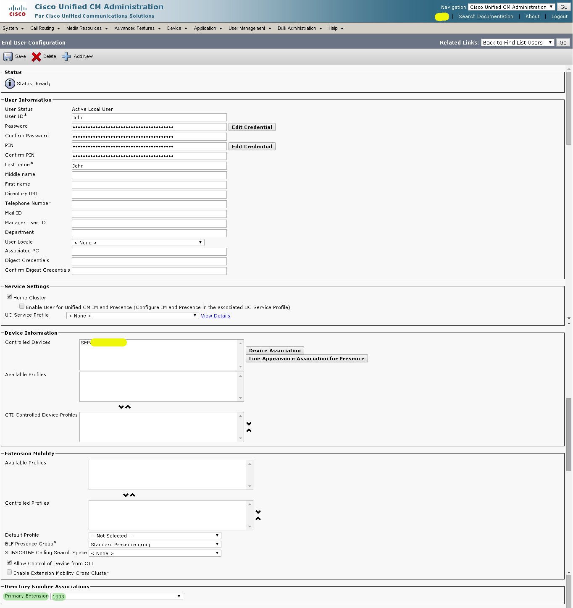Image resolution: width=573 pixels, height=608 pixels.
Task: Enable Extension Mobility Cross Cluster checkbox
Action: pyautogui.click(x=9, y=572)
